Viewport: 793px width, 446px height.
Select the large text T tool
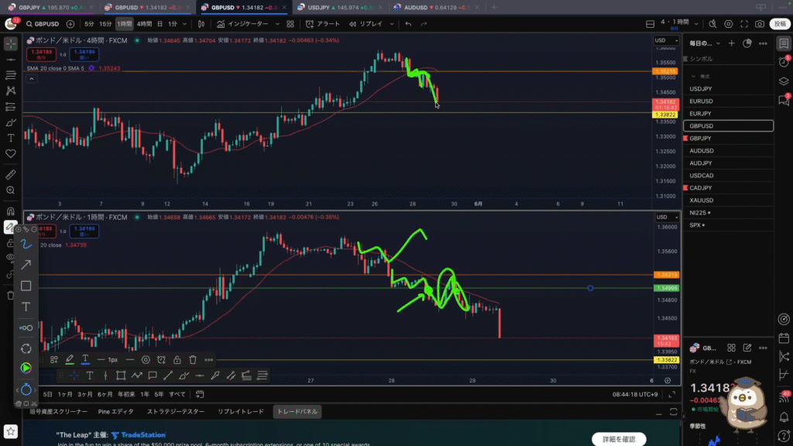(26, 307)
